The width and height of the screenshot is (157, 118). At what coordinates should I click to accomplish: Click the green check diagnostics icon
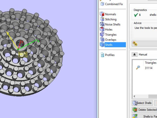coord(136,15)
